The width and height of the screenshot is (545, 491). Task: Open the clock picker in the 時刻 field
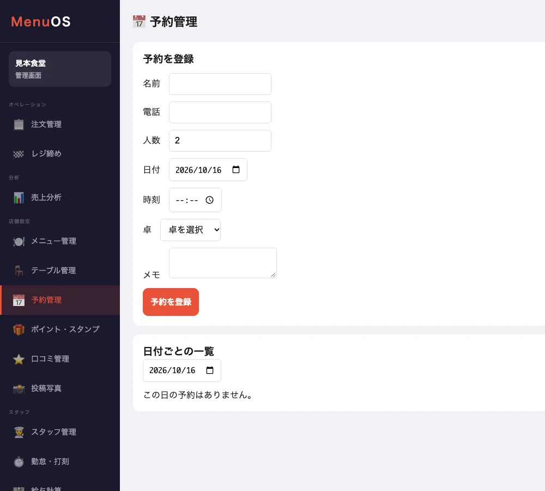click(x=209, y=200)
